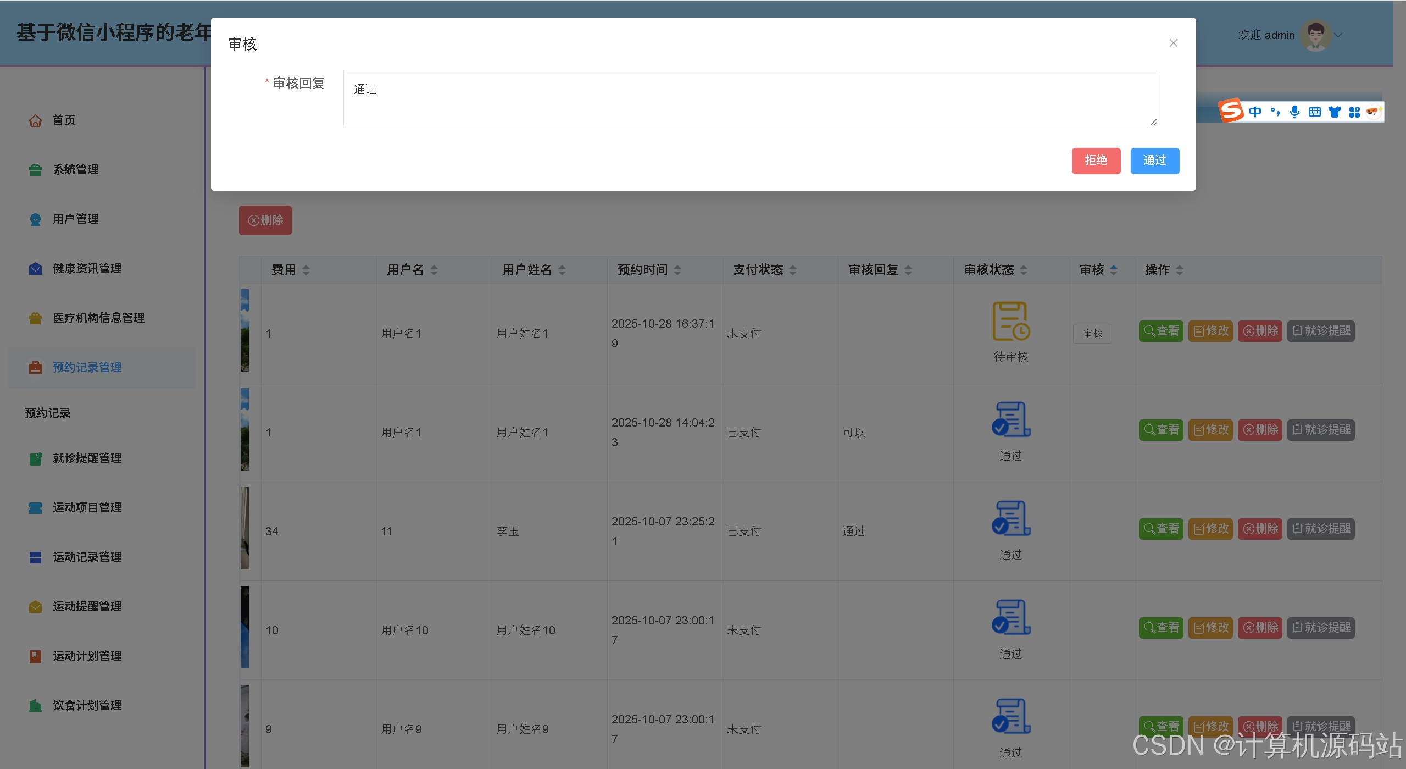Click the 系统管理 sidebar icon
Viewport: 1406px width, 769px height.
tap(35, 170)
